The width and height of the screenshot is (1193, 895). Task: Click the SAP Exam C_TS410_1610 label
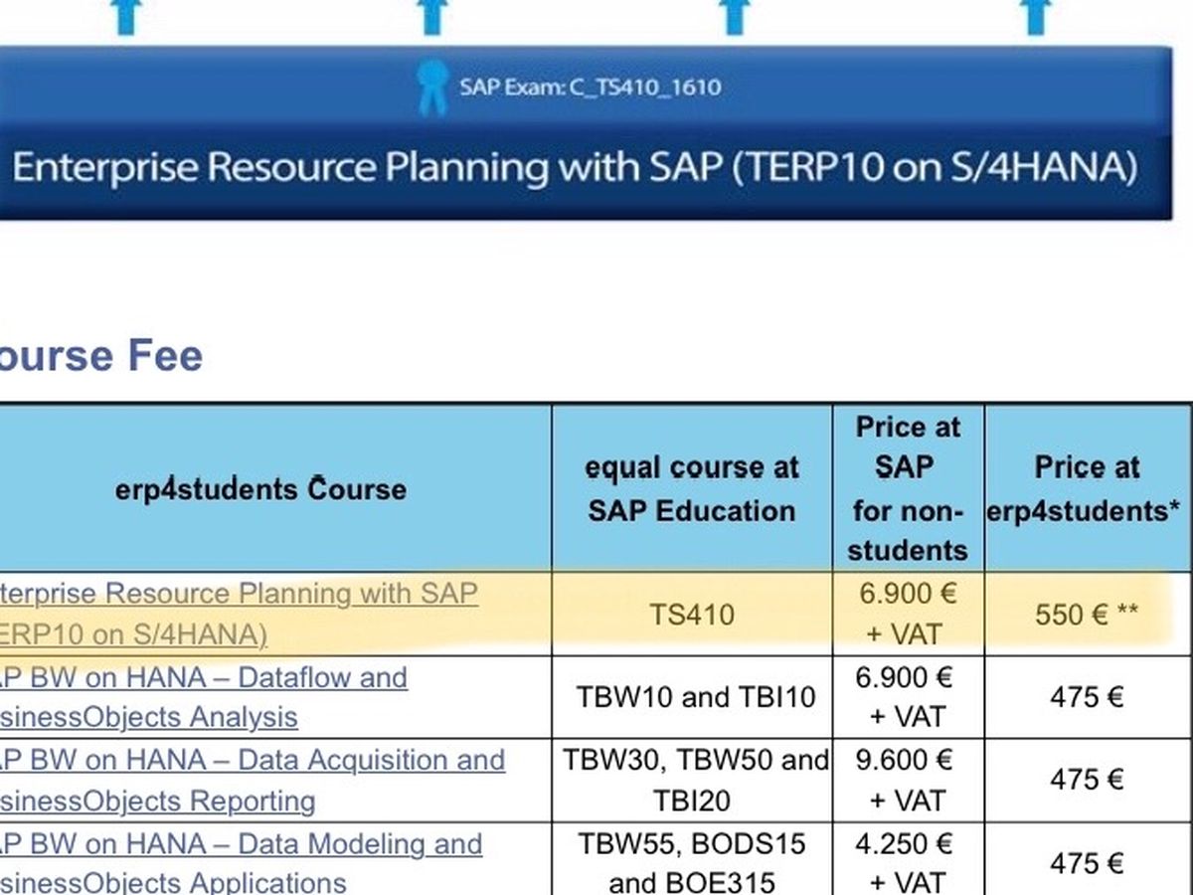point(590,87)
